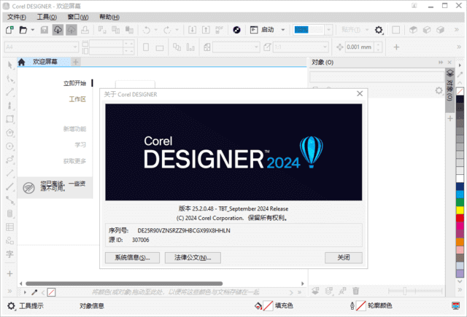Open the 窗口(W) menu
Image resolution: width=467 pixels, height=317 pixels.
(x=78, y=17)
